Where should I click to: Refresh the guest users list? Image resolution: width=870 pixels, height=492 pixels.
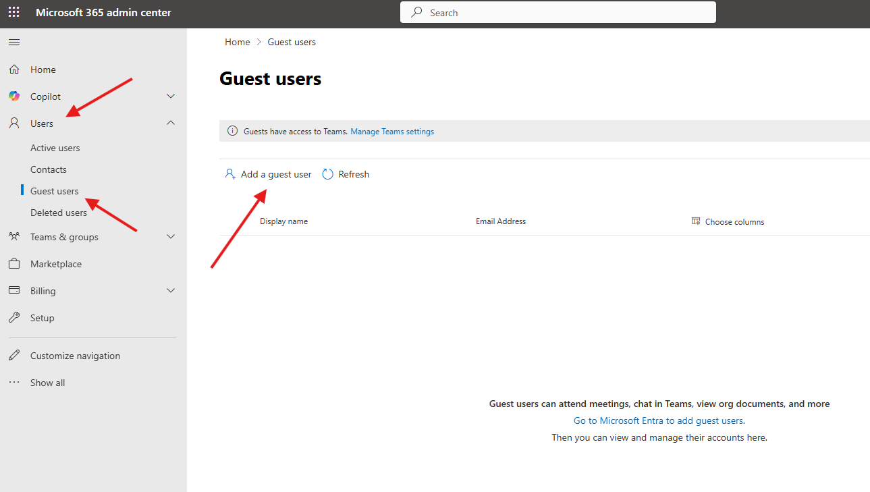coord(346,174)
